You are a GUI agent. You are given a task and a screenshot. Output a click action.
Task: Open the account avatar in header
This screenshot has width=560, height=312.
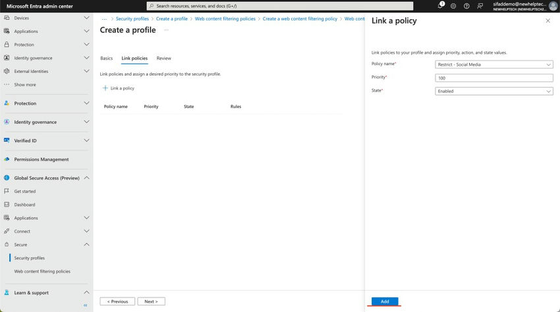[553, 6]
